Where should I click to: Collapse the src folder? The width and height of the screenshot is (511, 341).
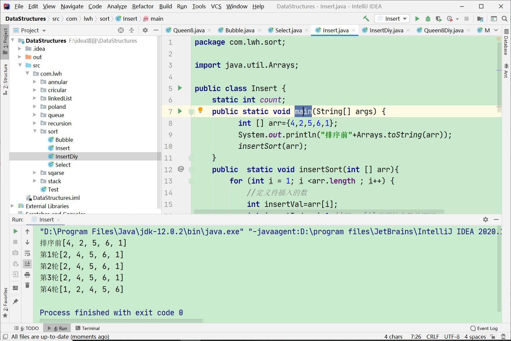pos(20,65)
